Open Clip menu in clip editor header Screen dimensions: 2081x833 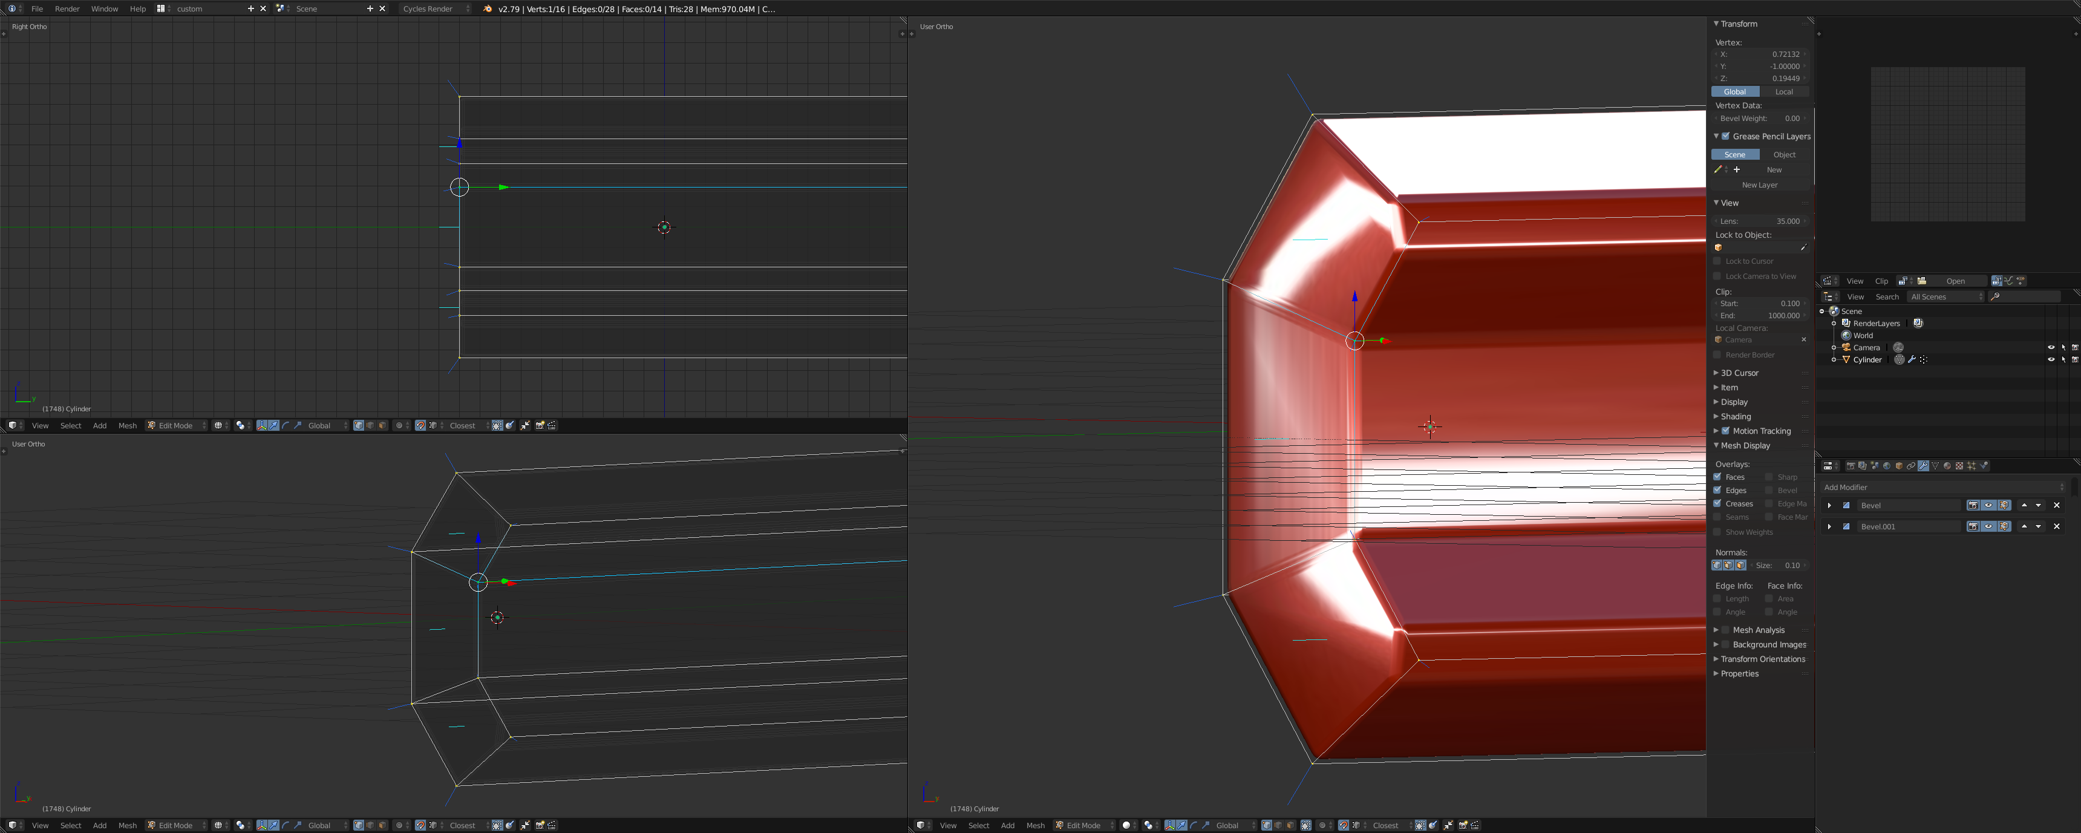[1882, 281]
